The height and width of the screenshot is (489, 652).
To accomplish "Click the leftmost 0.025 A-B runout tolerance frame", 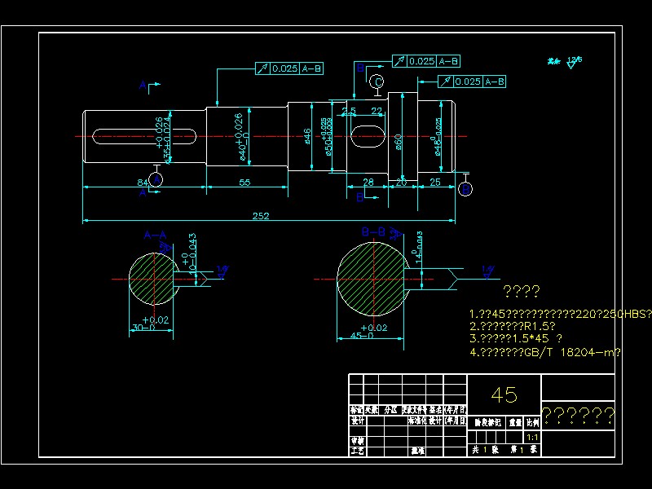I will point(289,68).
